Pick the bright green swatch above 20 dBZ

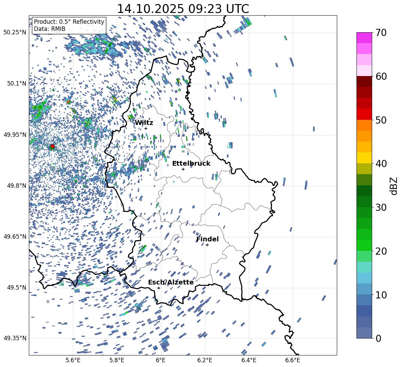coord(364,245)
